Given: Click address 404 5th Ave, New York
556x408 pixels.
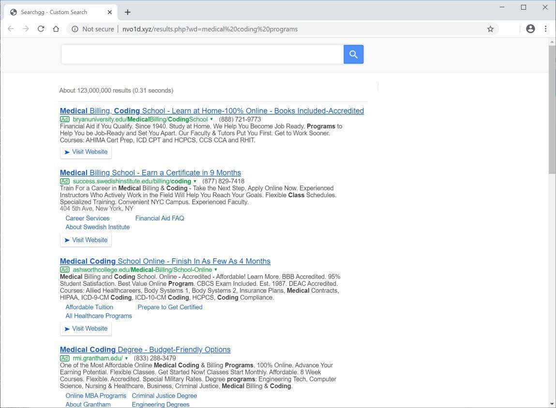Looking at the screenshot, I should tap(96, 208).
